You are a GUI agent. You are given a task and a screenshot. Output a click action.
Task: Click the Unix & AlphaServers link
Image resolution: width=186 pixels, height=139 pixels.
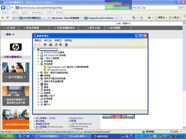tap(81, 124)
